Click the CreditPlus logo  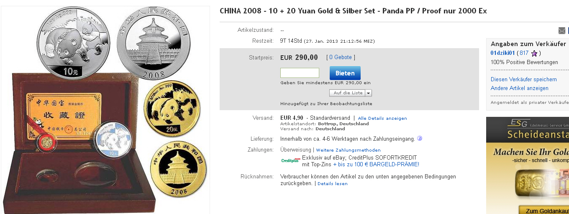pos(290,160)
